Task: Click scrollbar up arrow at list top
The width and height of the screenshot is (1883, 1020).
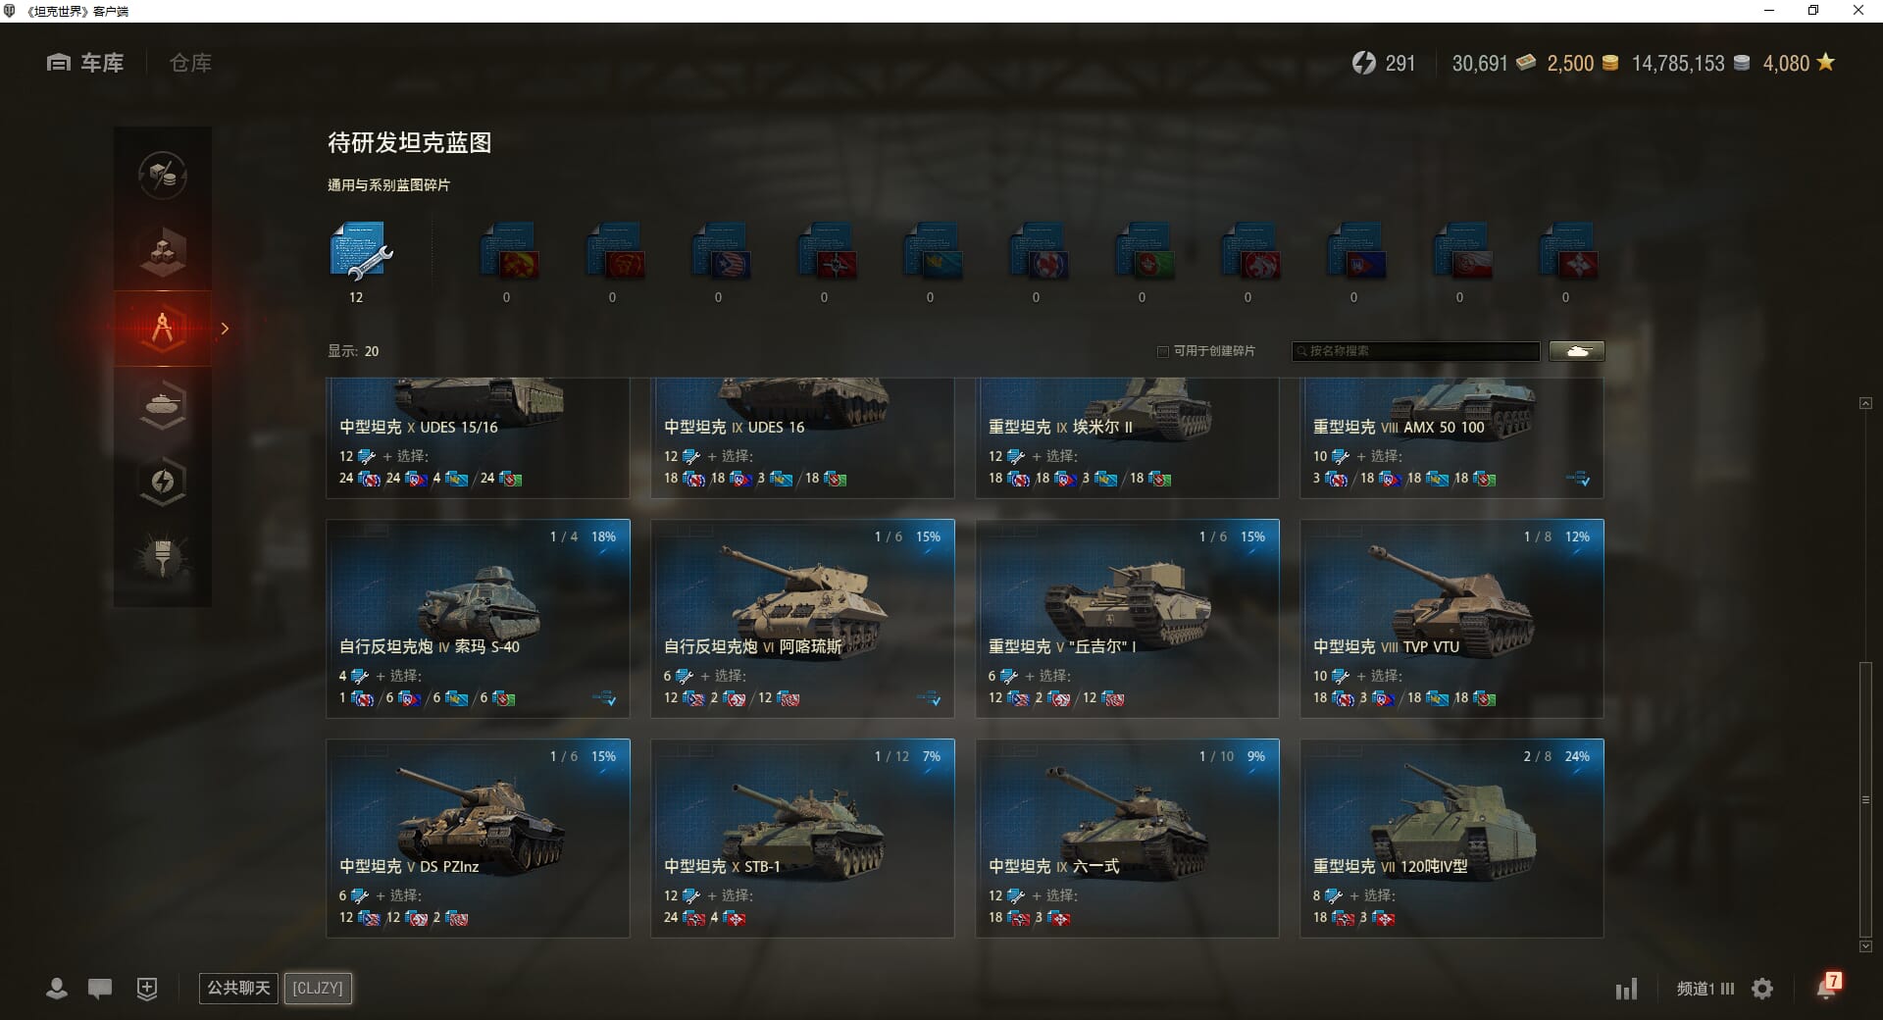Action: pos(1865,403)
